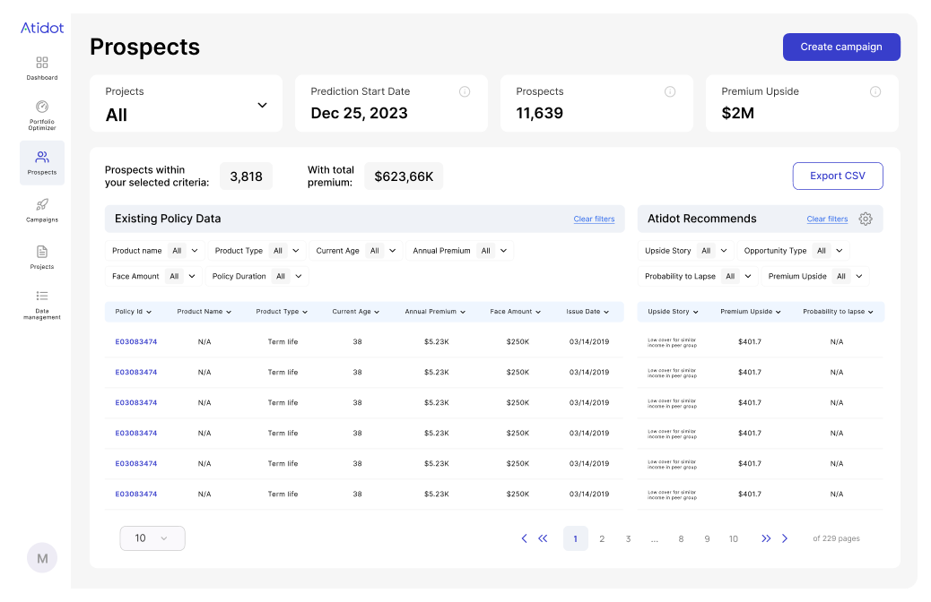This screenshot has height=602, width=931.
Task: Open the Portfolio Optimizer gauge icon
Action: tap(42, 107)
